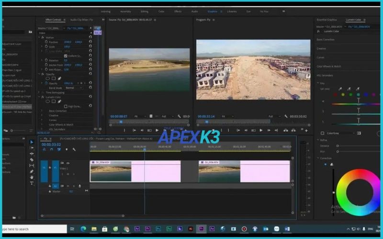Open Basic Correction section in Lumetri Color

point(326,40)
